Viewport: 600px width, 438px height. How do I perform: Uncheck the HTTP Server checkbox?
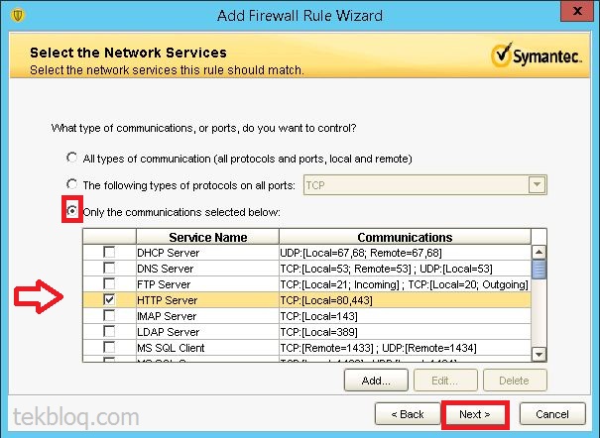tap(109, 299)
